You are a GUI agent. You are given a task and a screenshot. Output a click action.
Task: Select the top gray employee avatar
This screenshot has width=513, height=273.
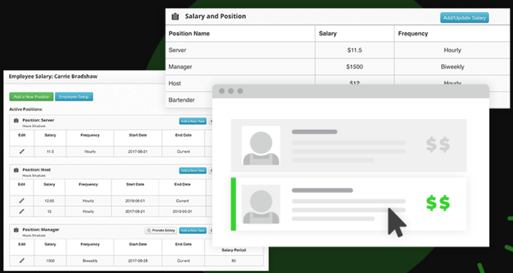pyautogui.click(x=260, y=145)
